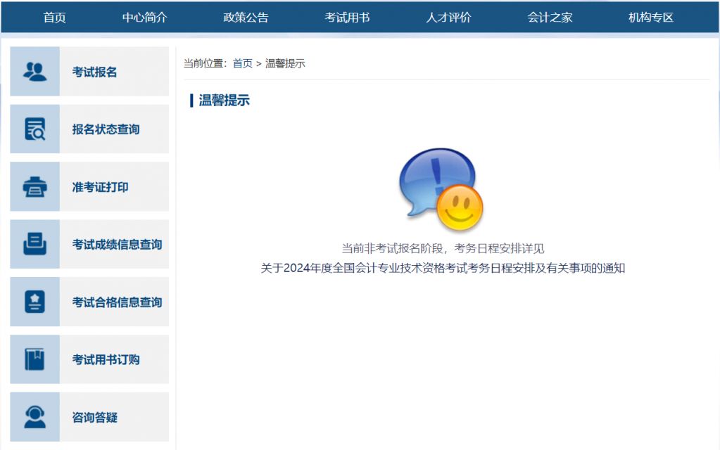Select the 考试报名 people icon in the sidebar
The image size is (720, 450).
[x=34, y=71]
